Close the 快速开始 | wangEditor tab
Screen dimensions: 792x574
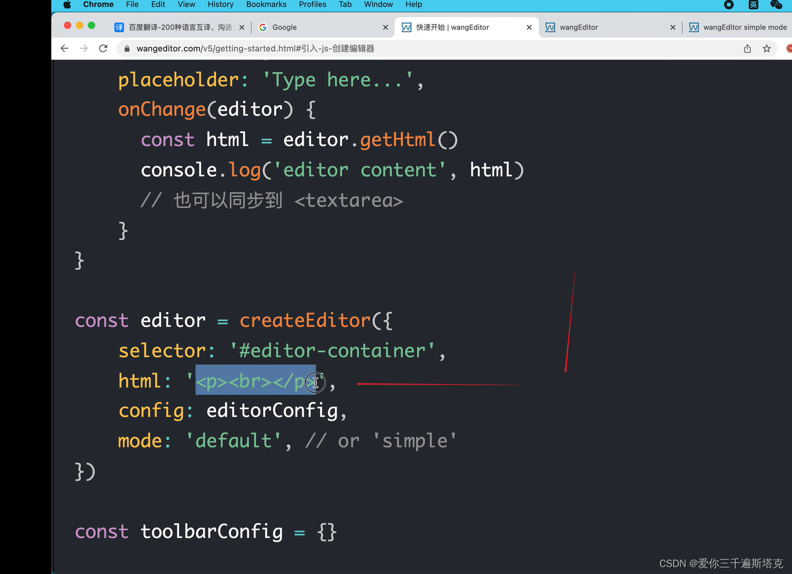(529, 27)
